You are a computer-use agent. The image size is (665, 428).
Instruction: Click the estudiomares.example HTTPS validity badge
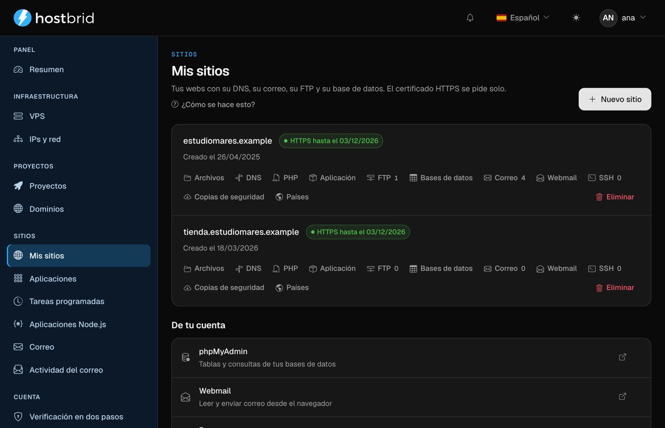coord(331,141)
